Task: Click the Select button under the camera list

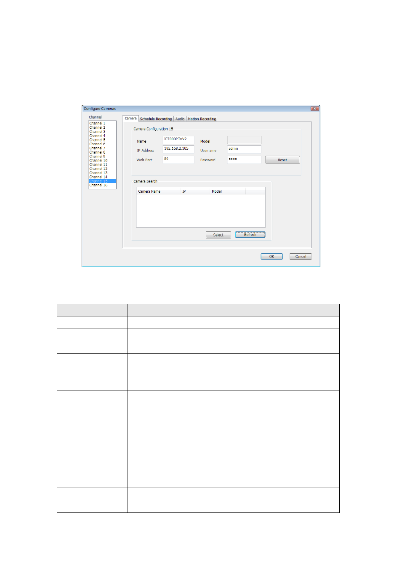Action: coord(218,235)
